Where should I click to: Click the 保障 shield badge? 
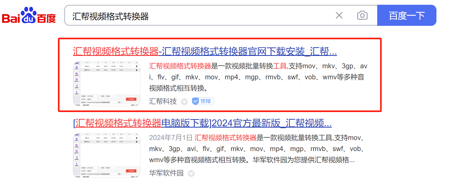click(x=203, y=101)
